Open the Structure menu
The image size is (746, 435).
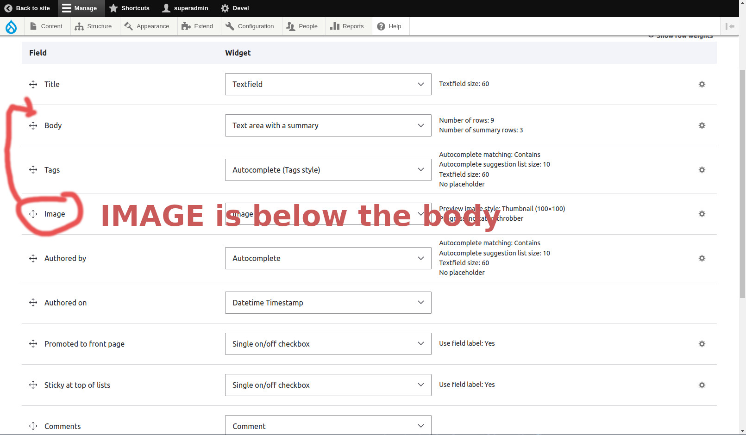(94, 26)
